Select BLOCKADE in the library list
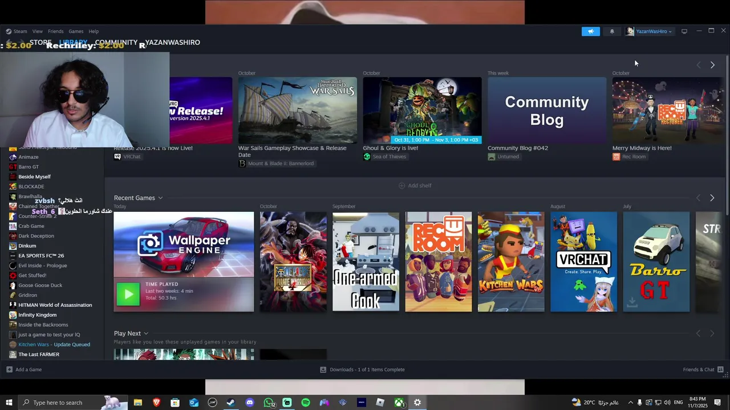The width and height of the screenshot is (730, 410). (x=31, y=187)
